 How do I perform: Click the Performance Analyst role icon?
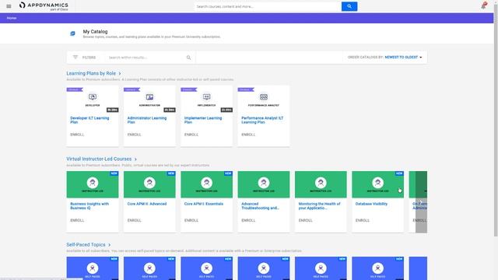pos(264,96)
